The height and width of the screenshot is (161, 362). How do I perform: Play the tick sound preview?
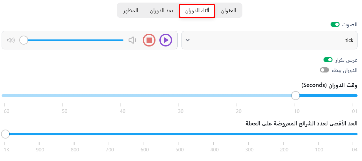coord(166,40)
